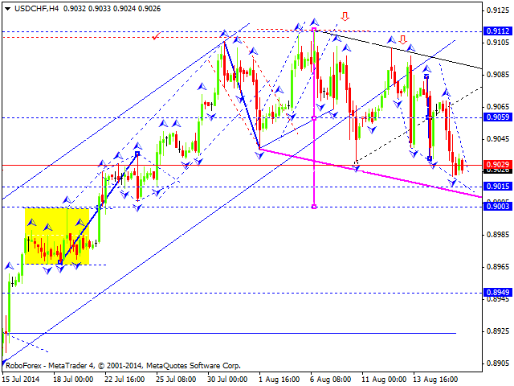Click the red 0.9029 current price tag
The width and height of the screenshot is (514, 386).
pos(498,165)
